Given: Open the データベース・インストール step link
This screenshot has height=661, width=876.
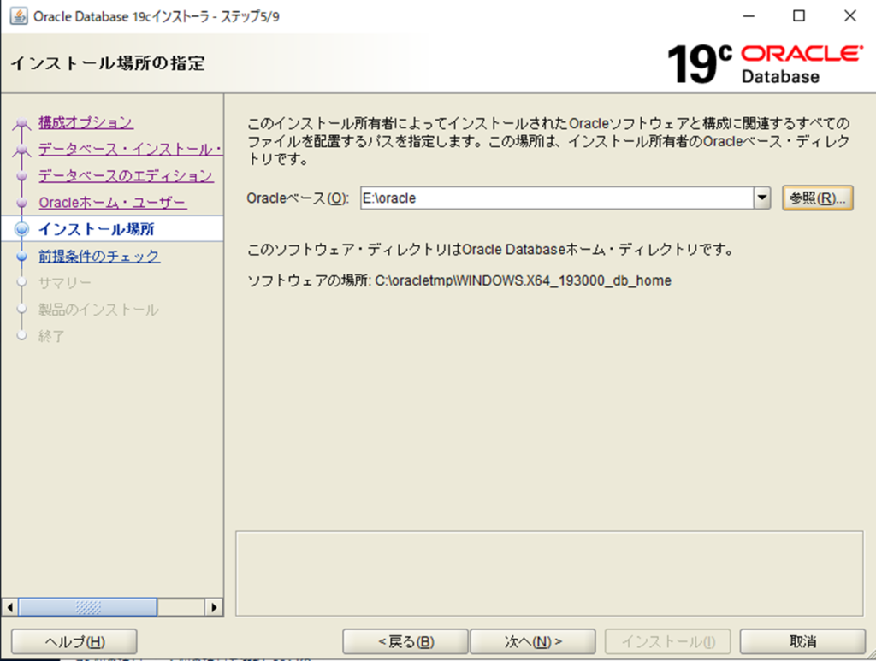Looking at the screenshot, I should [130, 150].
